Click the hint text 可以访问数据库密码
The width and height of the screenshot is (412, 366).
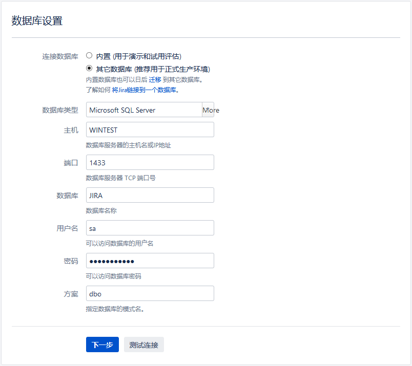click(x=114, y=276)
